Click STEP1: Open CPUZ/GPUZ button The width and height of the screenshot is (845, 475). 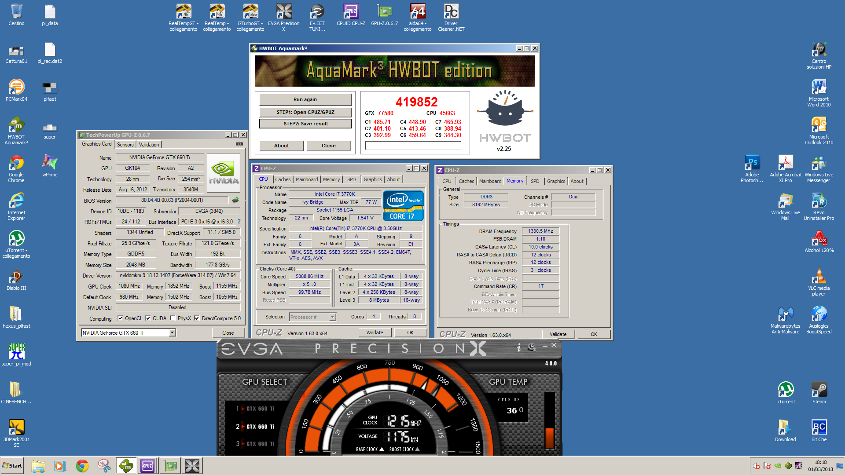pos(305,112)
